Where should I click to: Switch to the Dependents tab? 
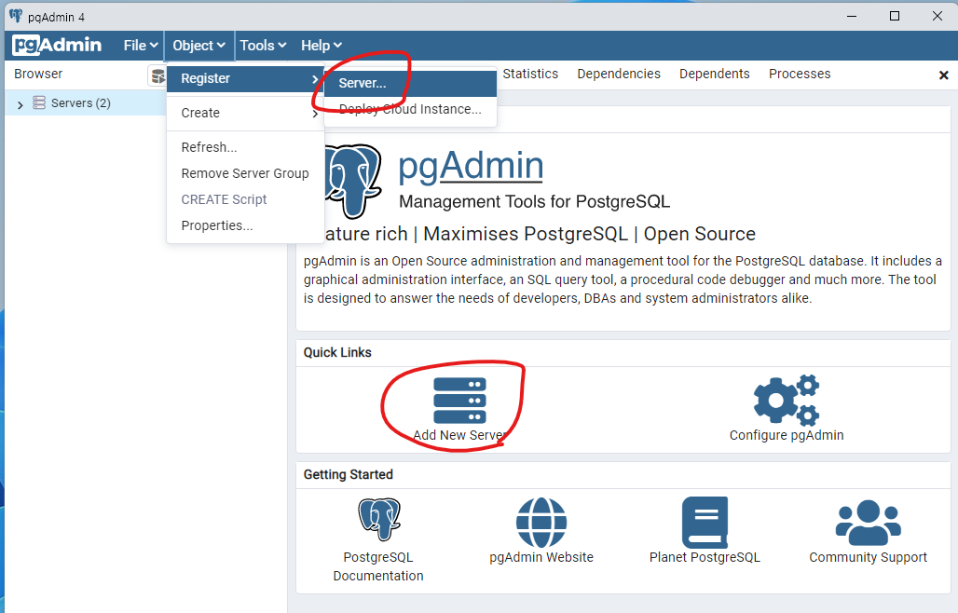tap(714, 74)
